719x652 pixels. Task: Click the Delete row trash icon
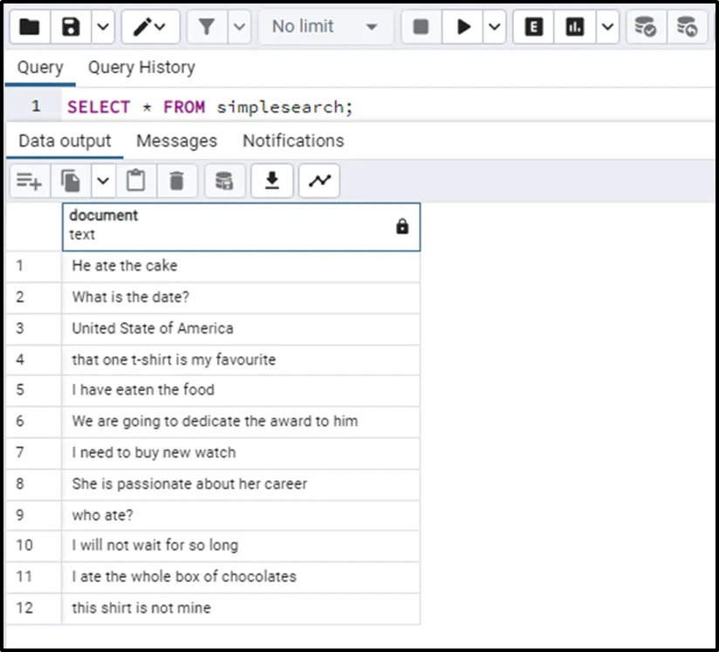click(x=177, y=181)
